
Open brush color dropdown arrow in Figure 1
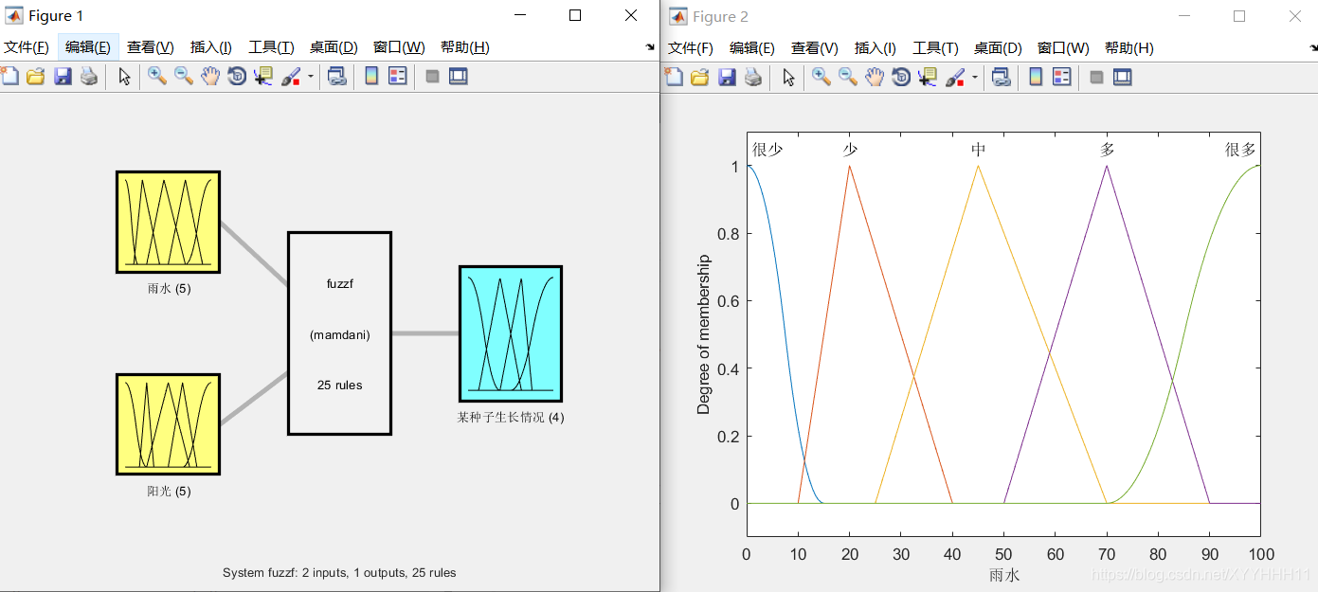pyautogui.click(x=310, y=77)
